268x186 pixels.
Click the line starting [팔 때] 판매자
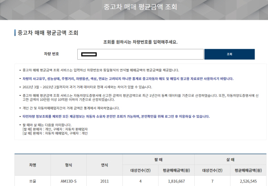55,129
